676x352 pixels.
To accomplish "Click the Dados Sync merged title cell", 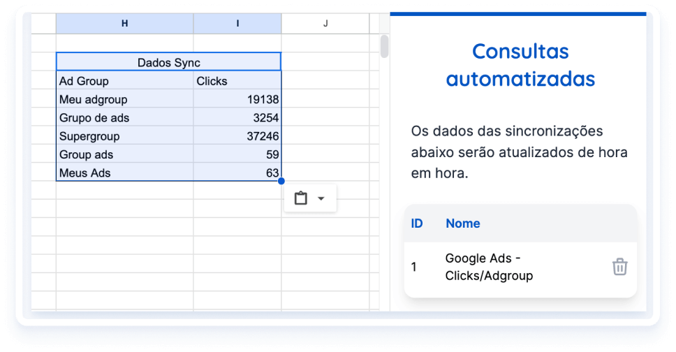I will (x=168, y=62).
